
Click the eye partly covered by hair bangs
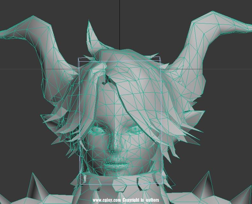[135, 129]
